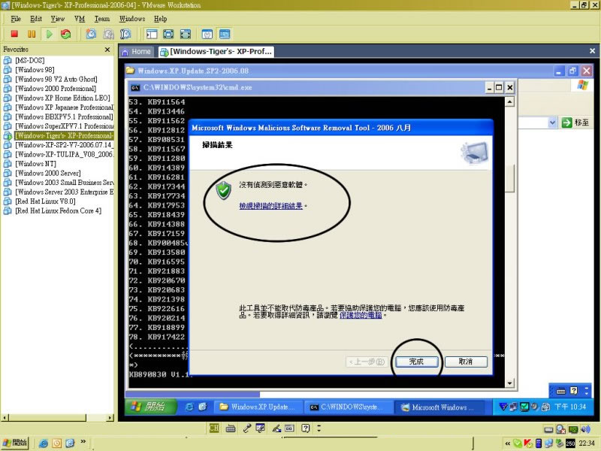Click 完成 (Finish) button in removal tool
Viewport: 601px width, 451px height.
[417, 362]
